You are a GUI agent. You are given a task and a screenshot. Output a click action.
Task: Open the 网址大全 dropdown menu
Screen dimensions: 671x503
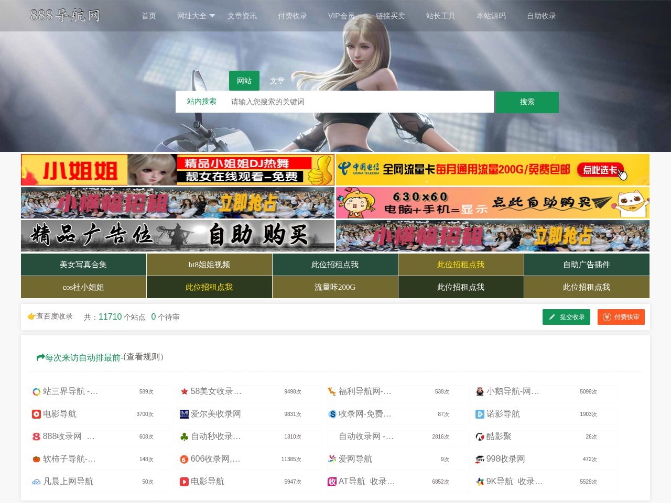pyautogui.click(x=197, y=16)
